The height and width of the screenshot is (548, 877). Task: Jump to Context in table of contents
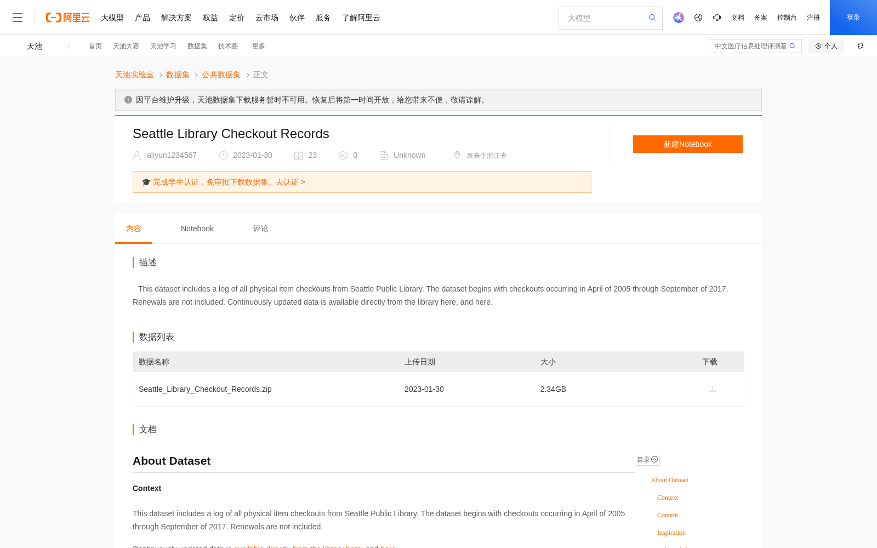coord(668,498)
